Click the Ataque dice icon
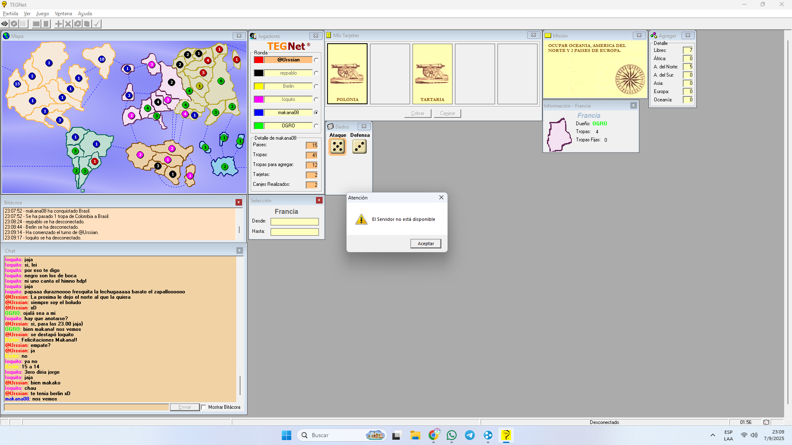The image size is (792, 445). 337,147
